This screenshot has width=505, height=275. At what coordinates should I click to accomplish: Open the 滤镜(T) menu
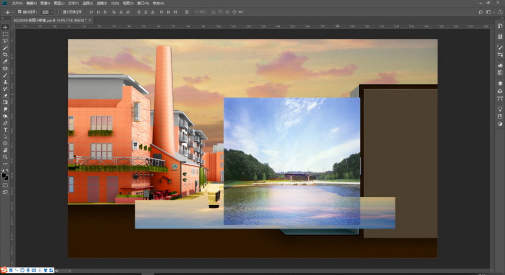[x=102, y=3]
